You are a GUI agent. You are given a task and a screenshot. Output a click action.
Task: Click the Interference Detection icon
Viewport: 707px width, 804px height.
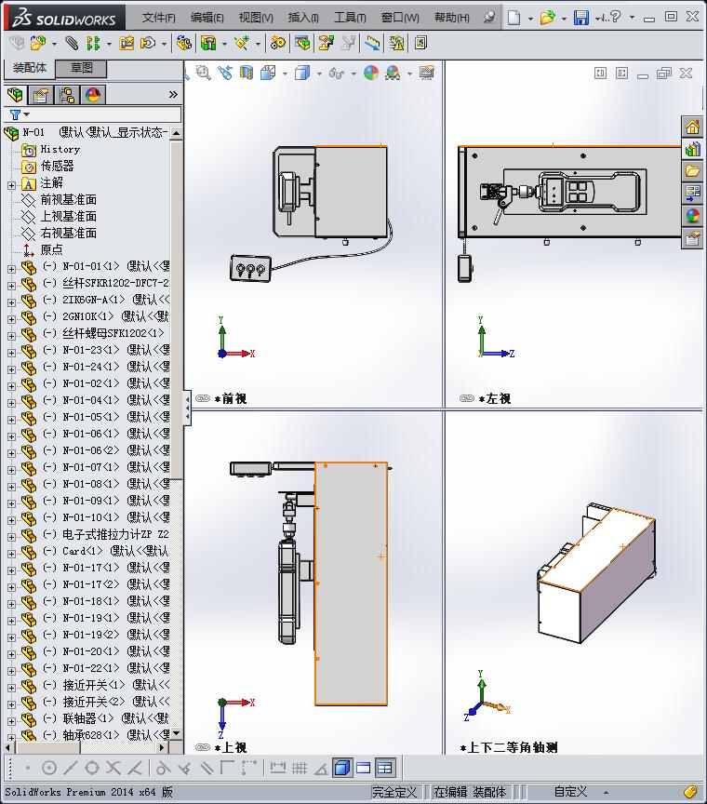[373, 43]
